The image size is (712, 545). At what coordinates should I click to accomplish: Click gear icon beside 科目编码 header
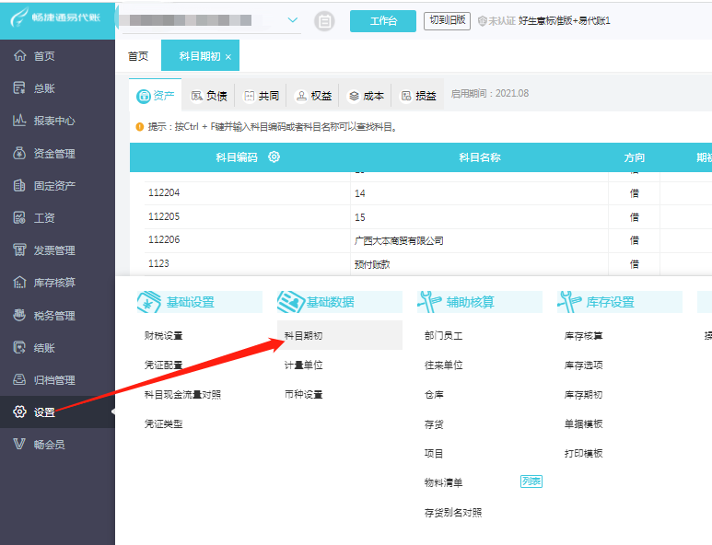click(x=274, y=157)
